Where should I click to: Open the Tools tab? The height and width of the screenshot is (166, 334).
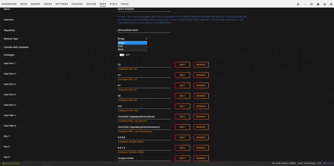(x=125, y=4)
